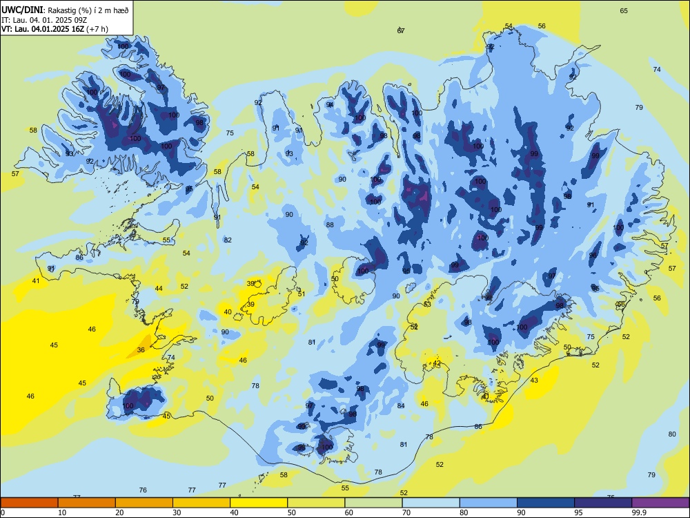Click the '95' tick label on the legend bar
Screen dimensions: 690x518
point(579,512)
